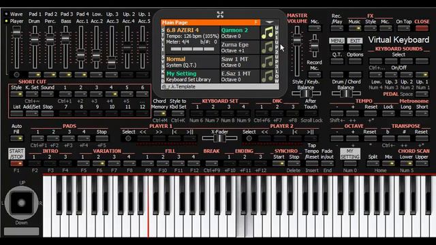
Task: Select the Saw 1 MT note icon
Action: (267, 62)
